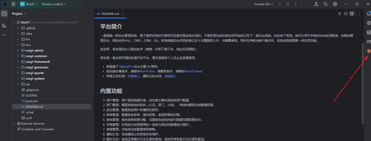The image size is (371, 141).
Task: Open the Maven tool window
Action: [x=368, y=42]
